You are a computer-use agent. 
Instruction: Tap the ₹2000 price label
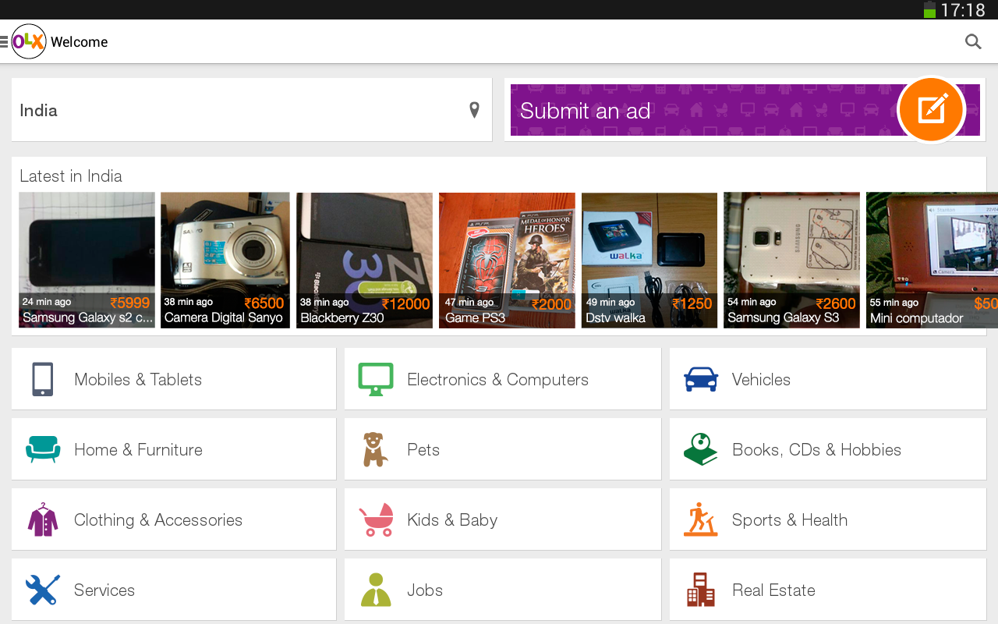pyautogui.click(x=551, y=304)
